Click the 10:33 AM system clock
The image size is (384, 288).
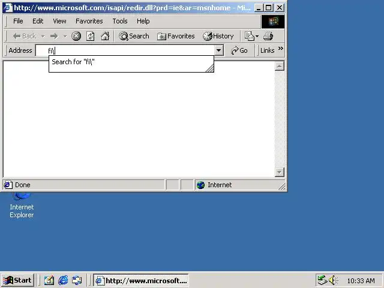tap(361, 281)
